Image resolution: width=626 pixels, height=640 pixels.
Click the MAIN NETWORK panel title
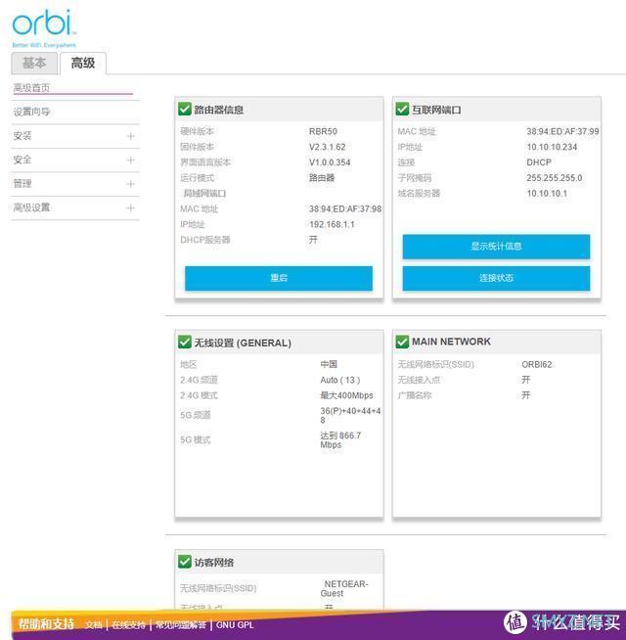click(x=451, y=342)
